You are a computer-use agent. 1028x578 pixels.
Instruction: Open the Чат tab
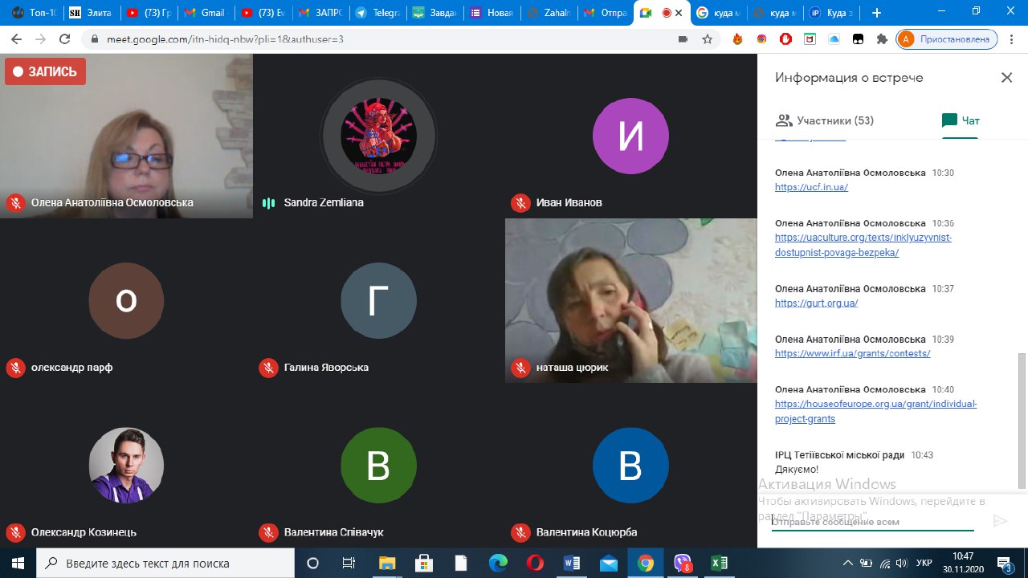(961, 121)
